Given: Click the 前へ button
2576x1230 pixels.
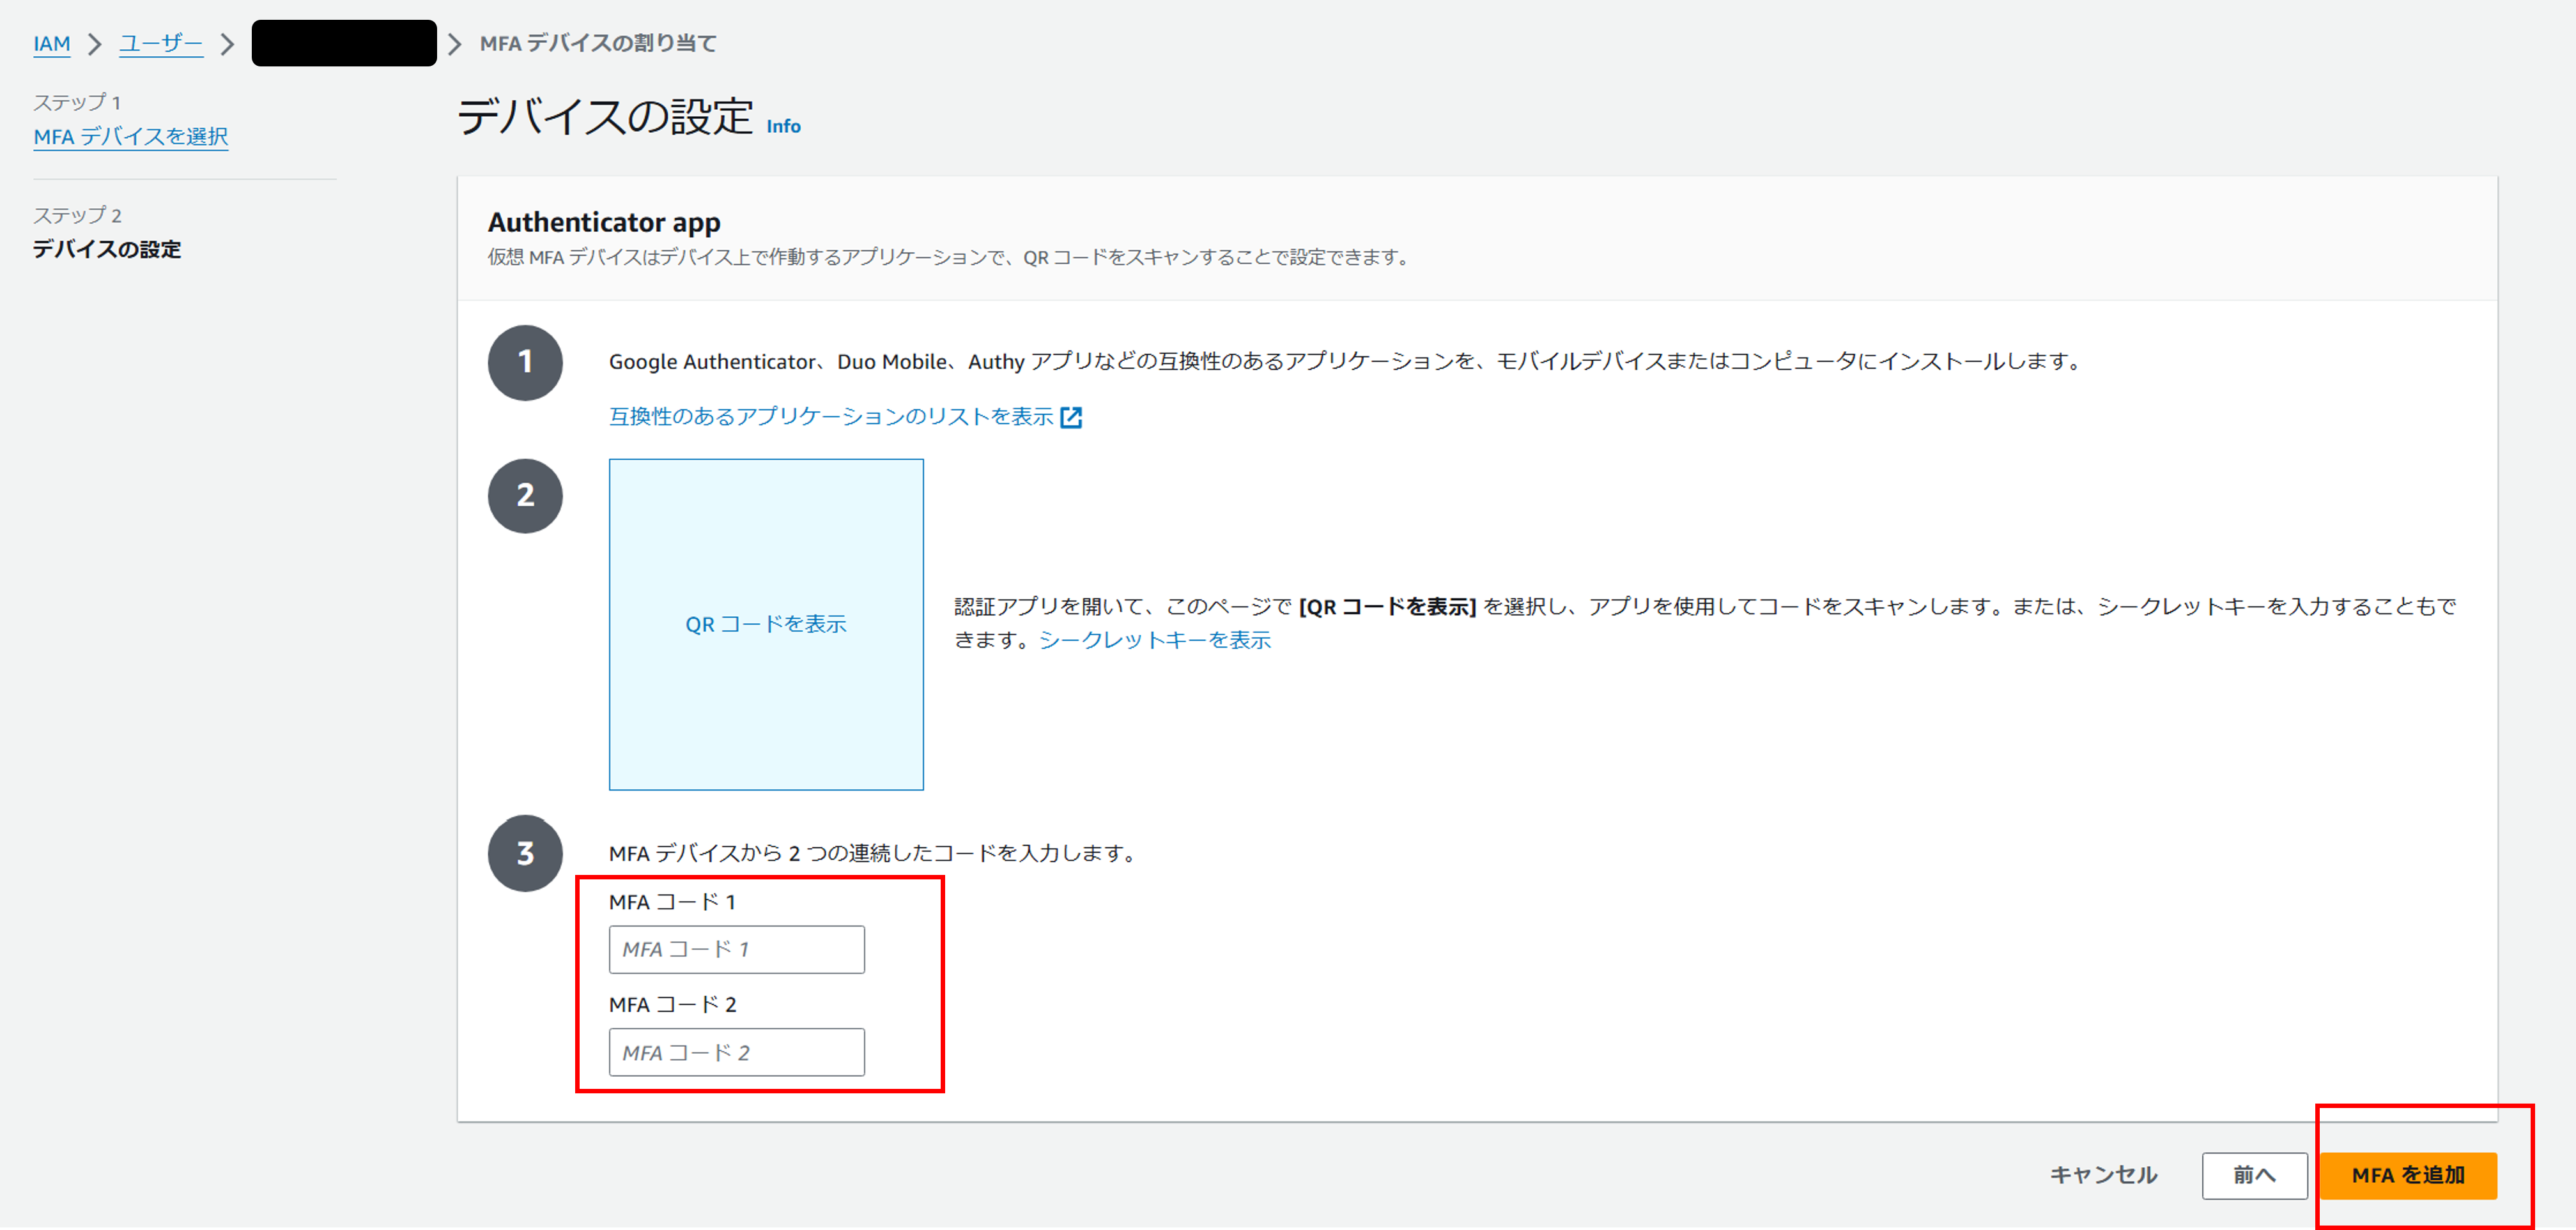Looking at the screenshot, I should click(x=2255, y=1176).
